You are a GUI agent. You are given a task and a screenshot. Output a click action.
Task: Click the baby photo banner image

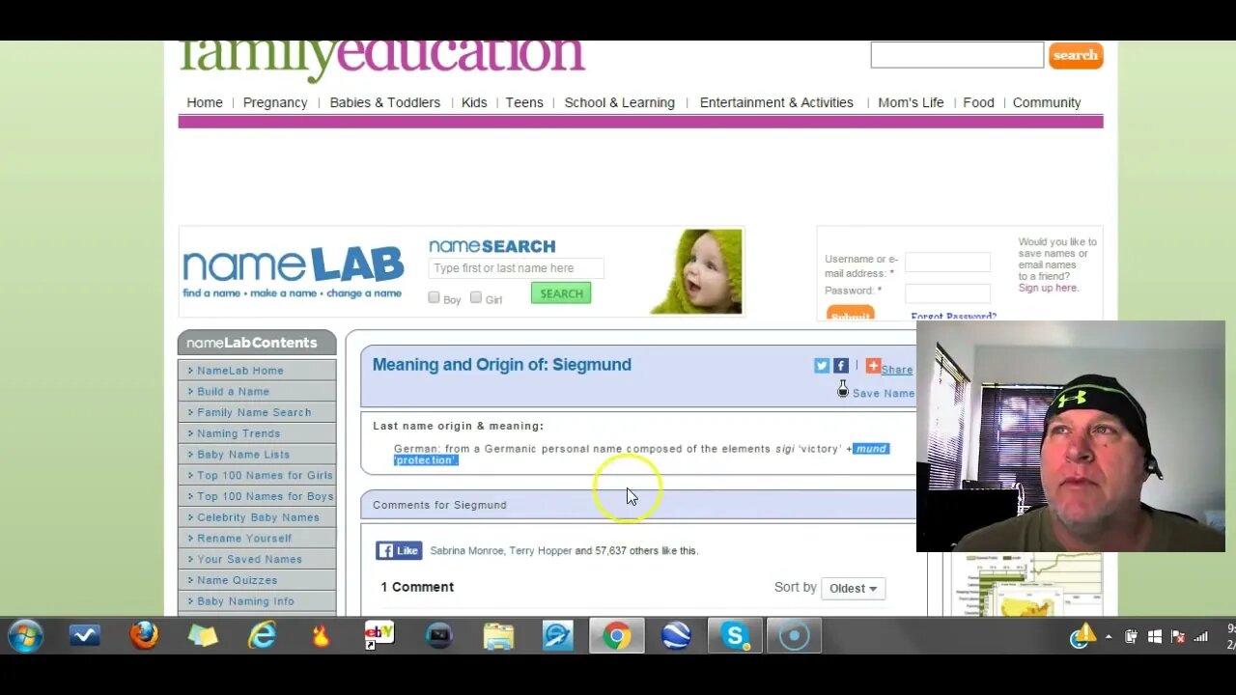click(x=696, y=271)
